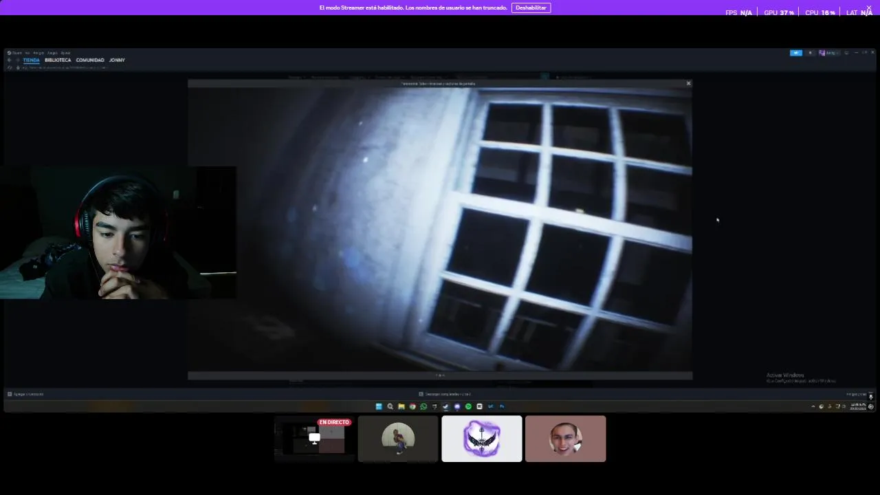The height and width of the screenshot is (495, 880).
Task: Click the blue announcements button in Steam header
Action: [x=796, y=53]
